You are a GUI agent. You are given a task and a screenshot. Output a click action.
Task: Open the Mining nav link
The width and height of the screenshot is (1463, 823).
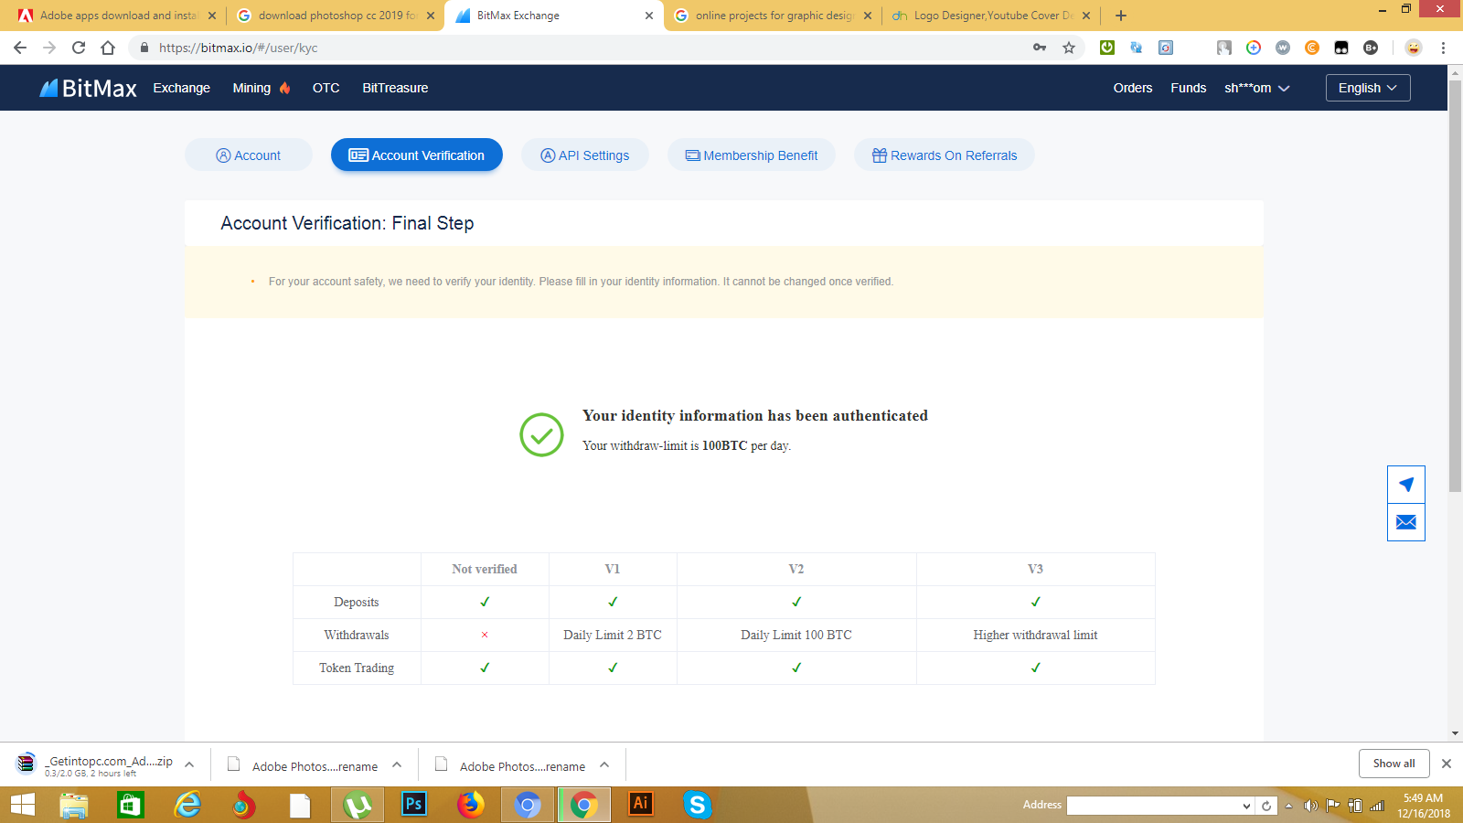coord(261,88)
